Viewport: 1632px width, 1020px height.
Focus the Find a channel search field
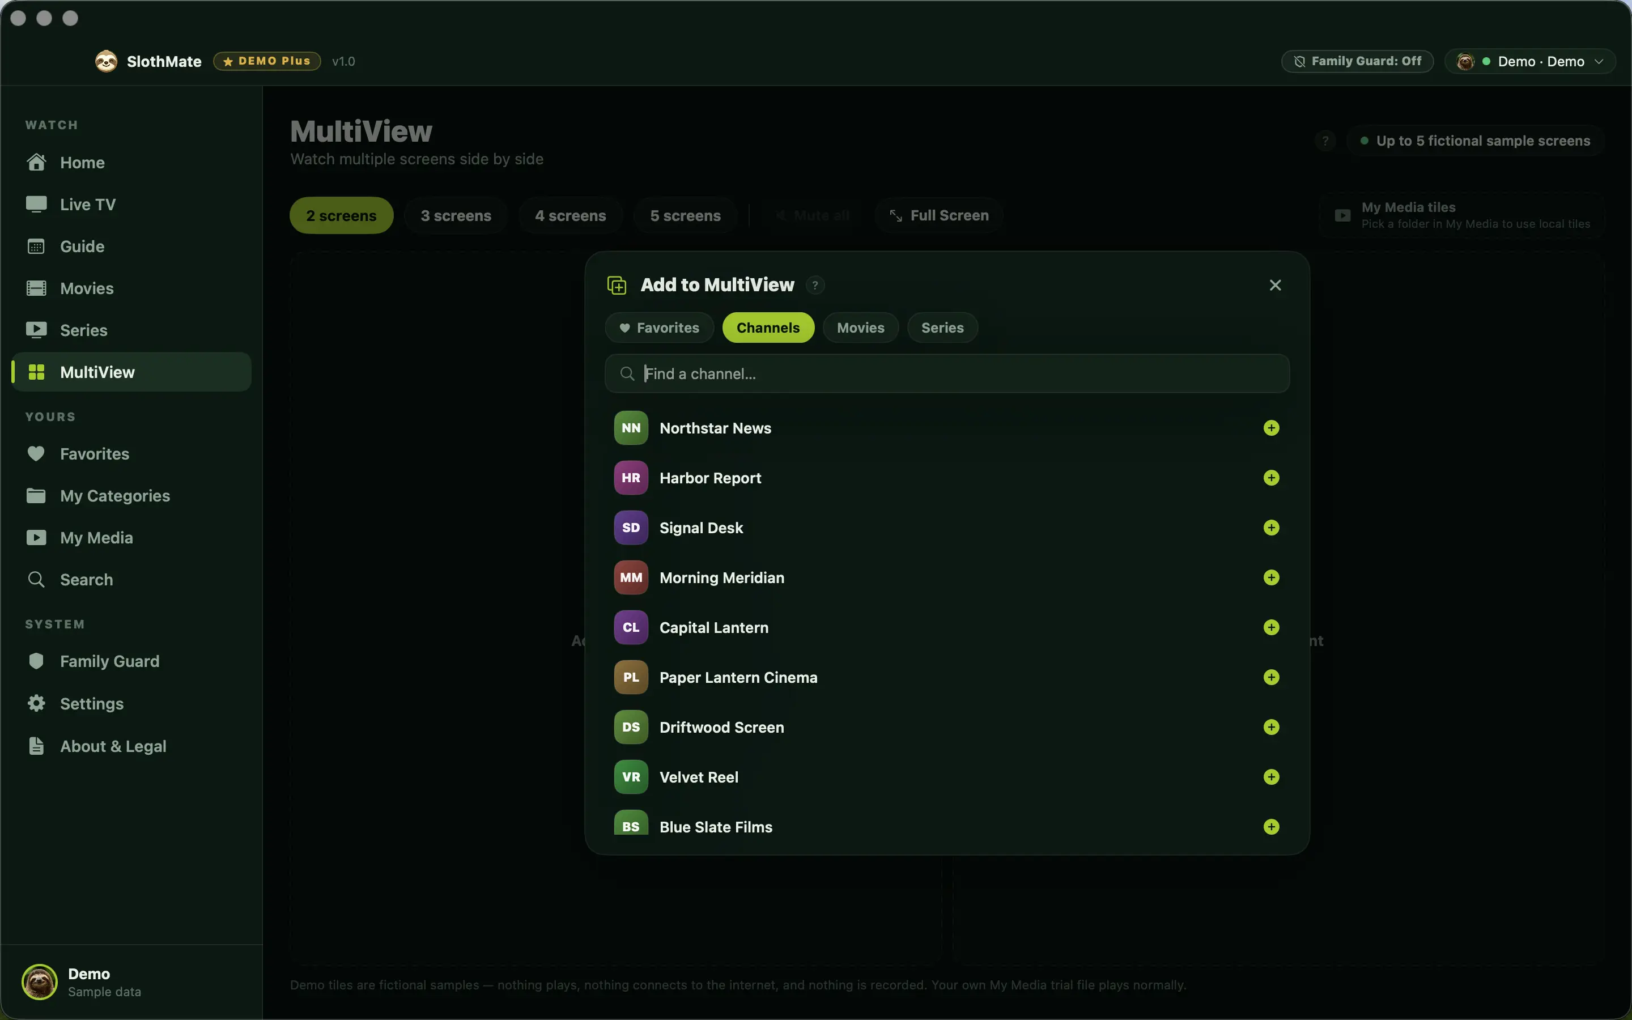[x=947, y=374]
